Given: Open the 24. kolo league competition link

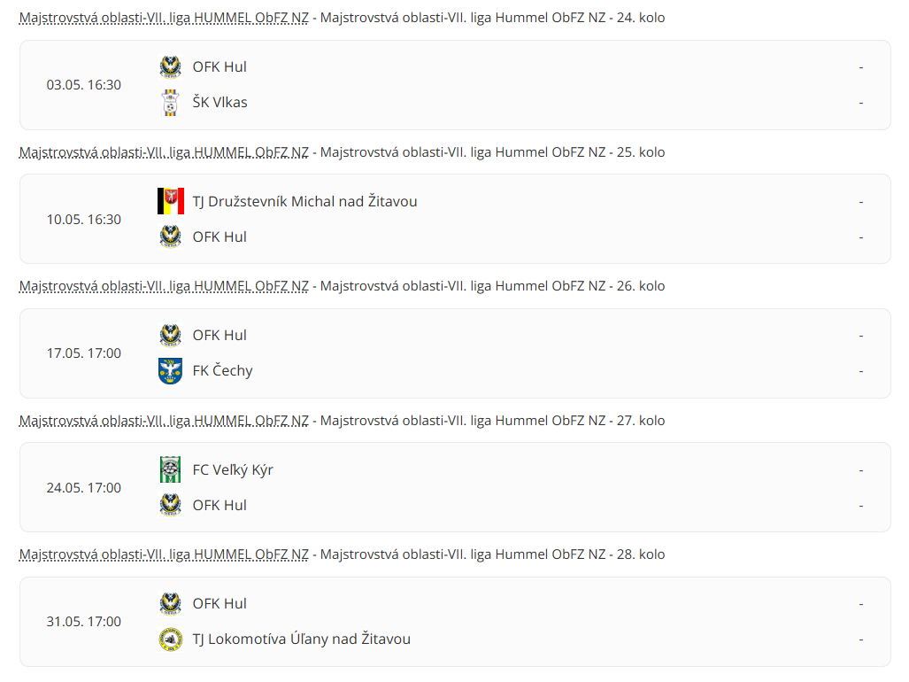Looking at the screenshot, I should [164, 18].
